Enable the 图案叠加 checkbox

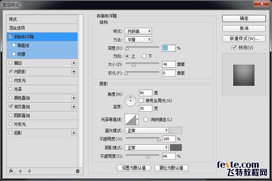[11, 115]
